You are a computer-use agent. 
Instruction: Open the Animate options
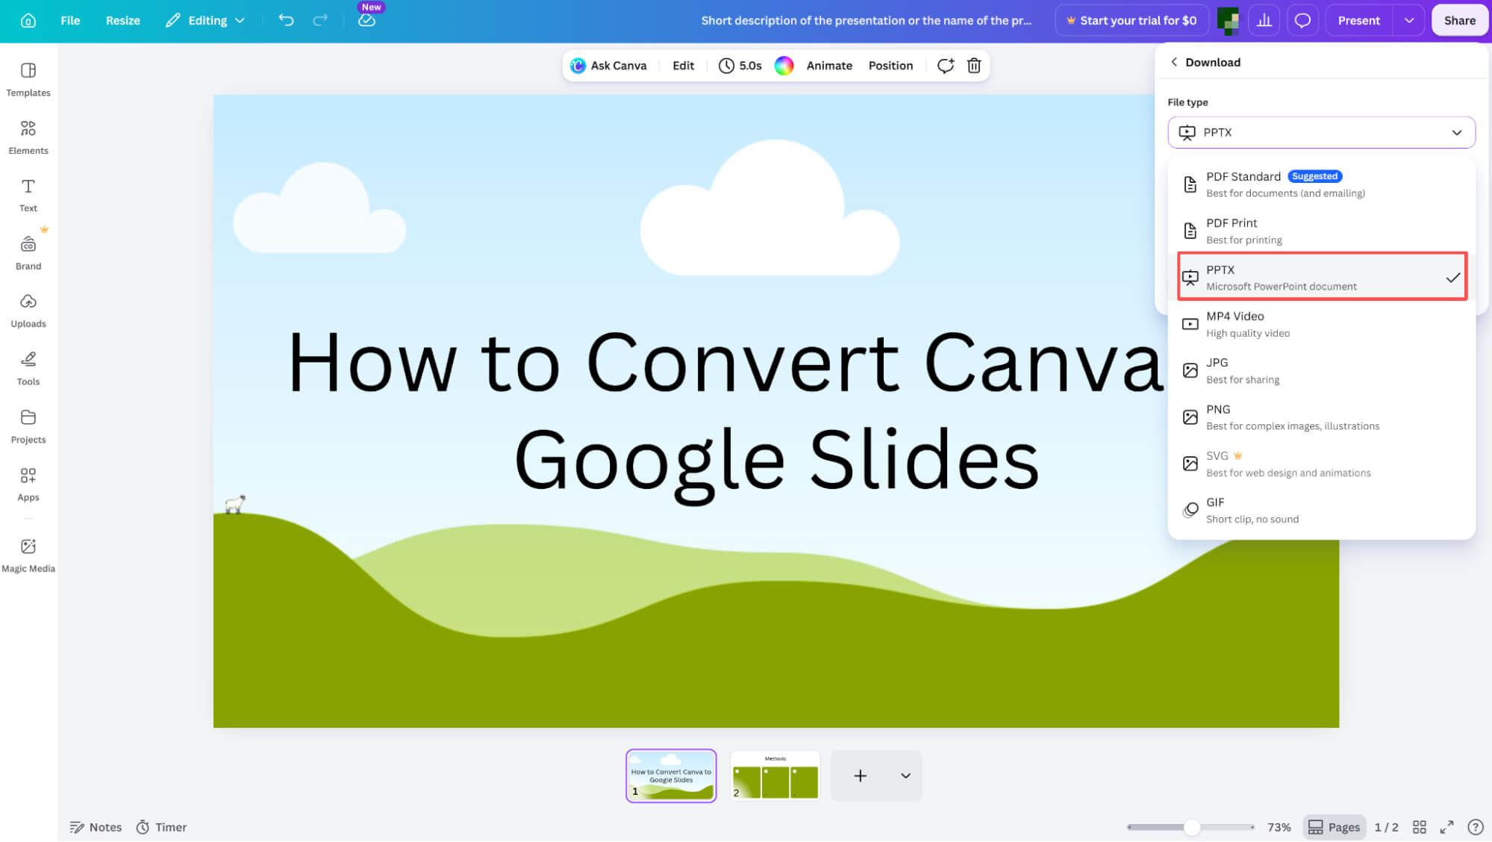click(829, 66)
